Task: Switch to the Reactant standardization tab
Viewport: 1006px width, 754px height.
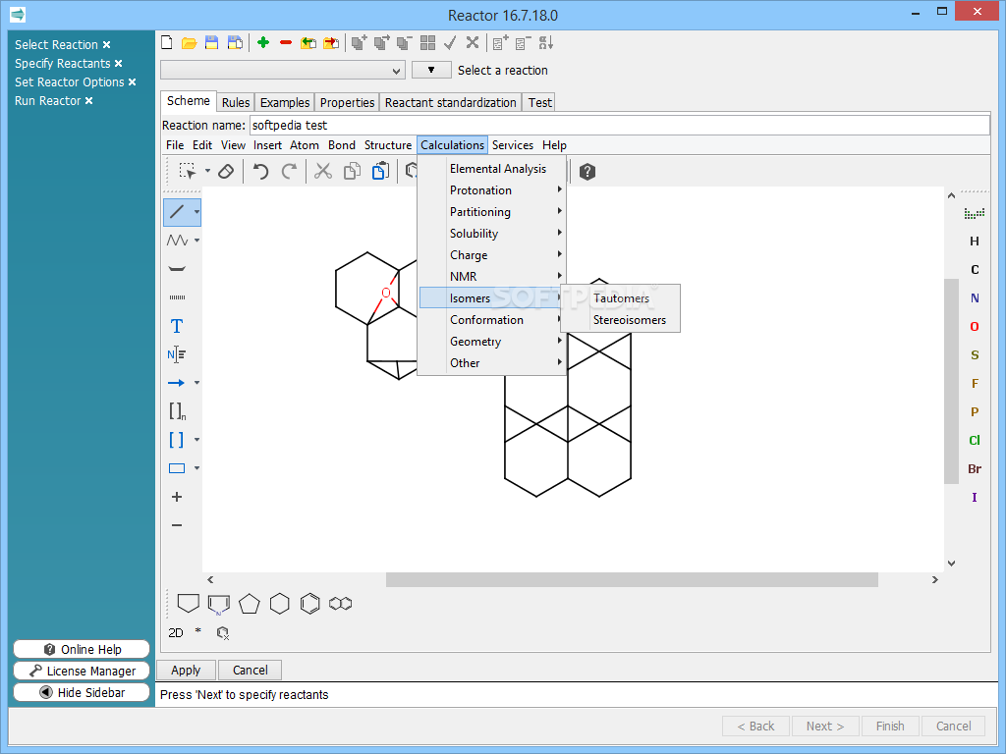Action: [450, 102]
